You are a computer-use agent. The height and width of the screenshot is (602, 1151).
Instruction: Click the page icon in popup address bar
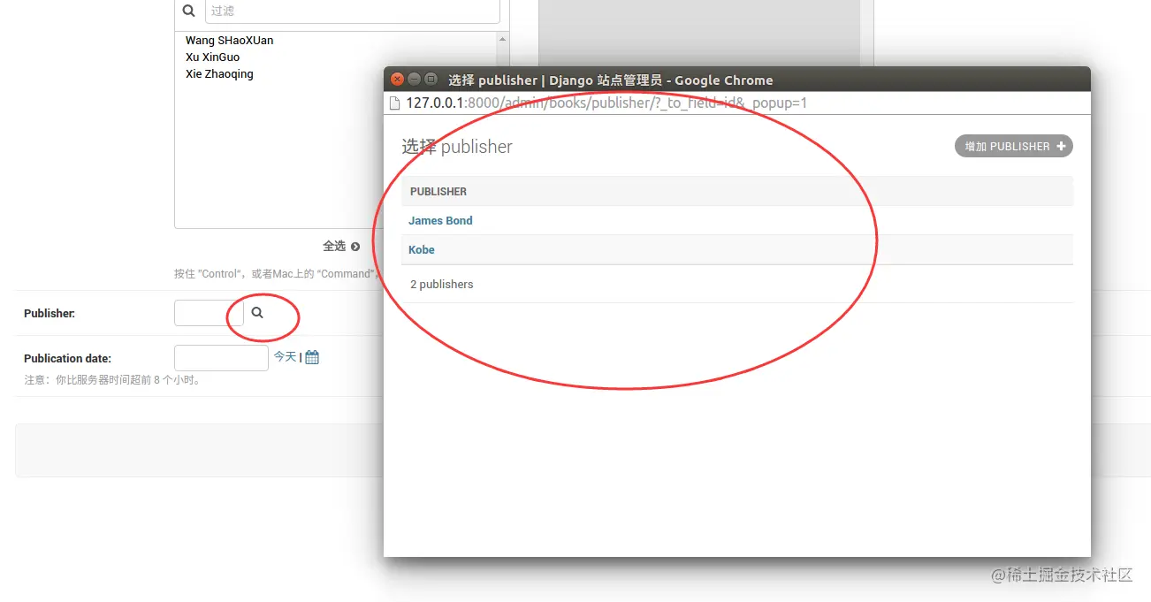395,103
